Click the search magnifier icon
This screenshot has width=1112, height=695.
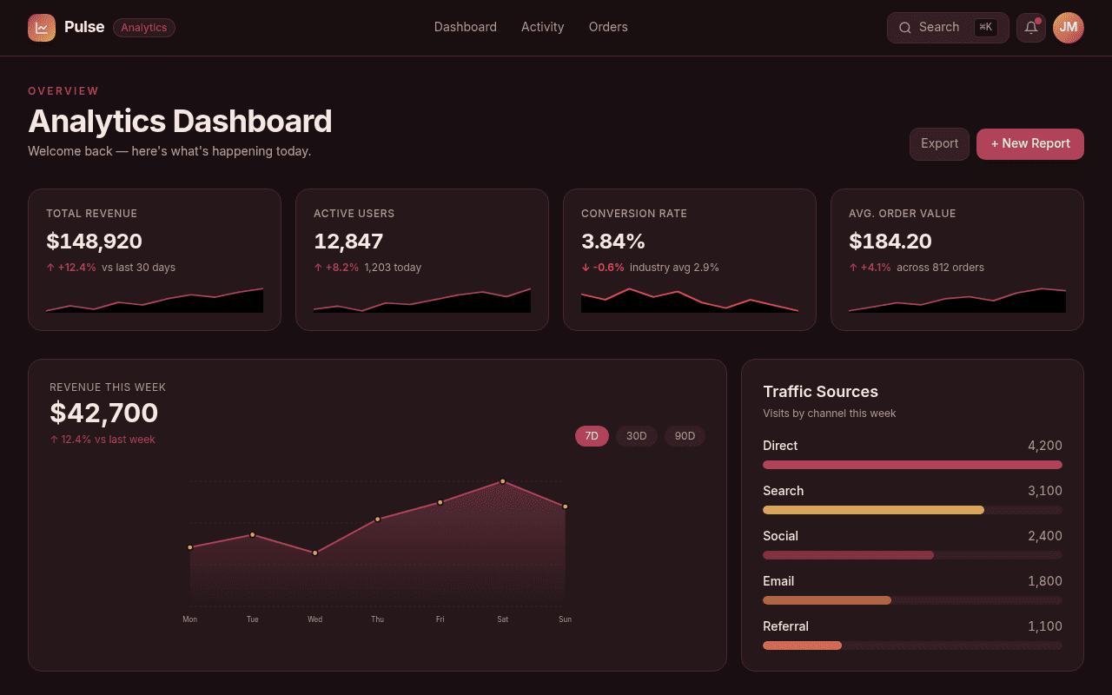905,28
